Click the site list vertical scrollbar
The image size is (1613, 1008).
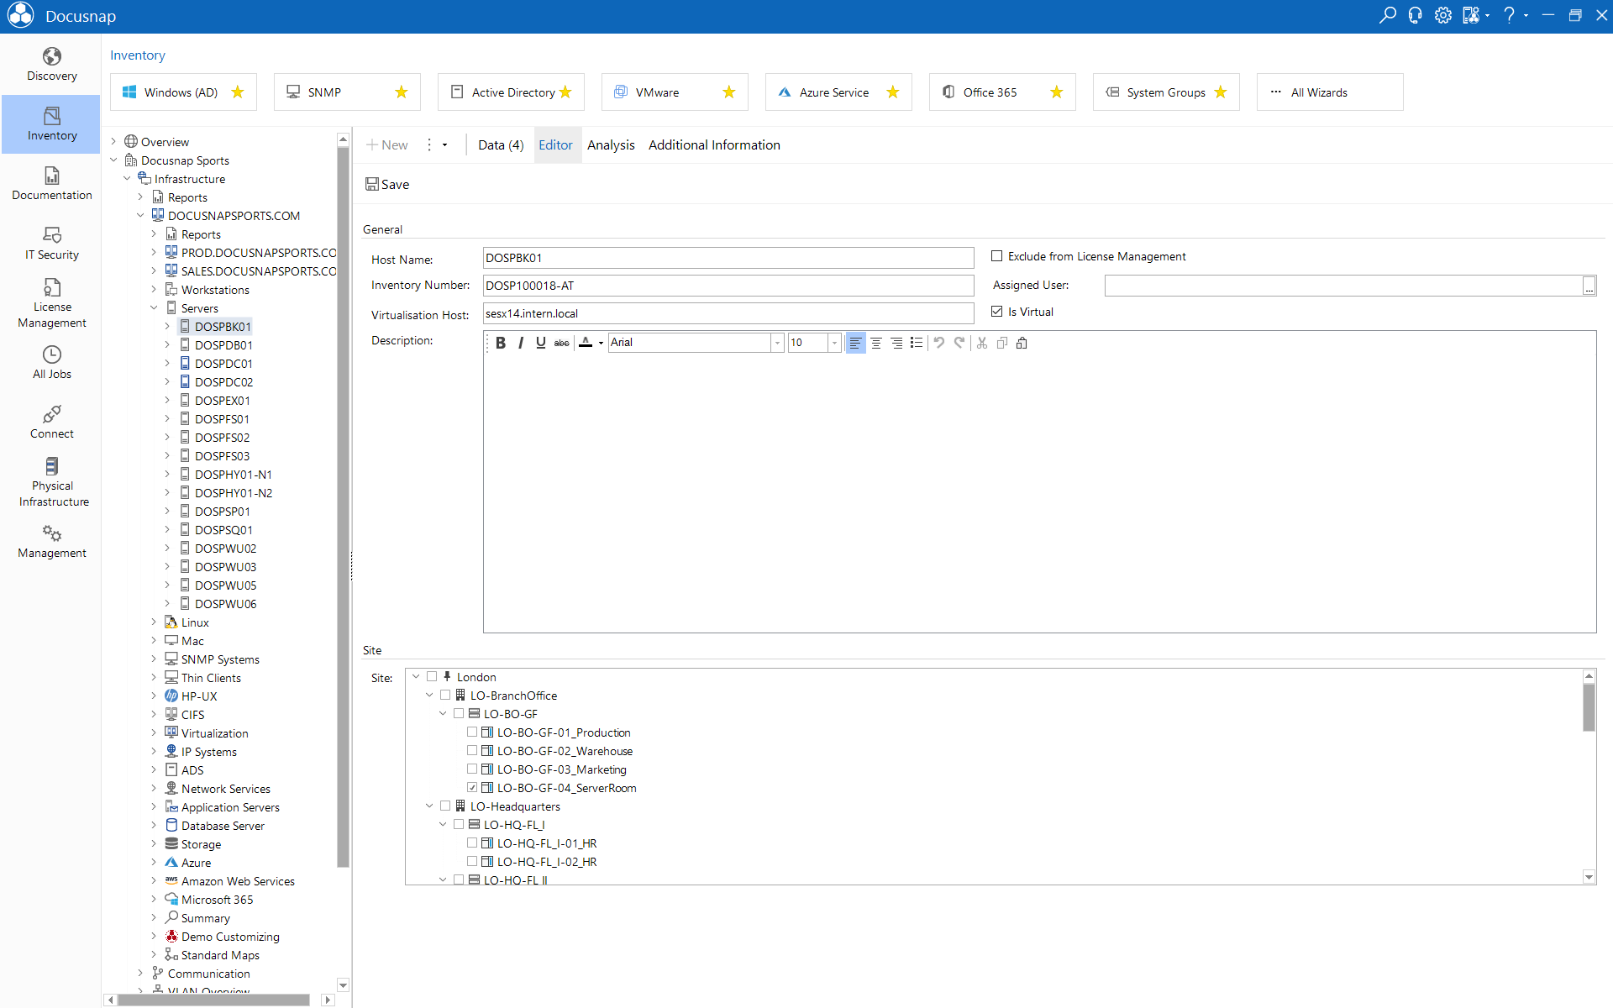[1589, 708]
